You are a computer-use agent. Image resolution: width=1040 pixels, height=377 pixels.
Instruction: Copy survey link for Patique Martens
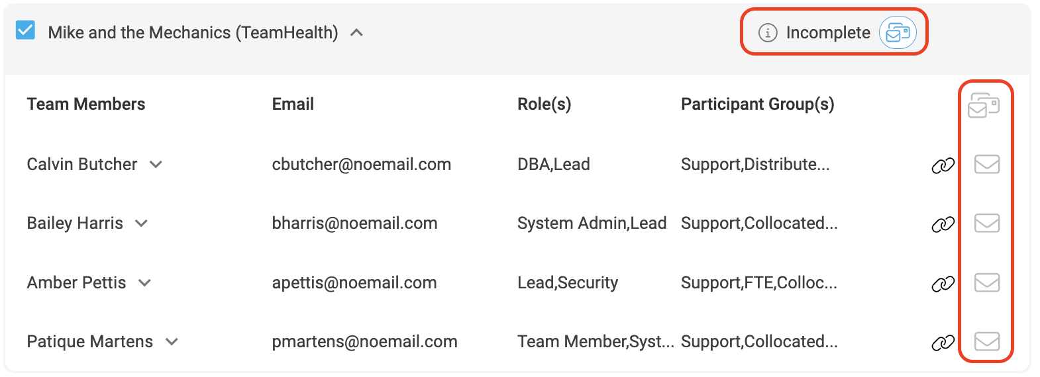click(x=943, y=343)
